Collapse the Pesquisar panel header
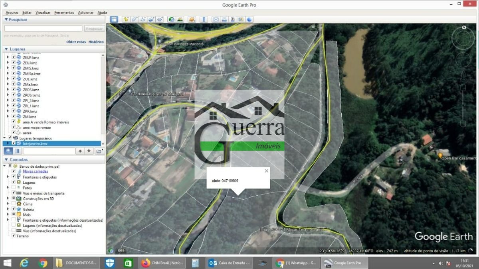This screenshot has height=269, width=479. click(6, 19)
